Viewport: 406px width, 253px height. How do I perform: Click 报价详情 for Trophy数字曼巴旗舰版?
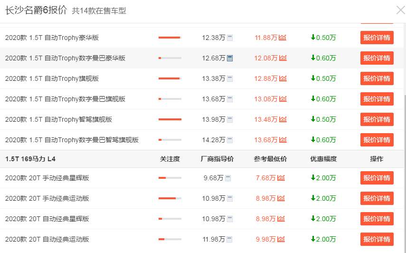(377, 99)
